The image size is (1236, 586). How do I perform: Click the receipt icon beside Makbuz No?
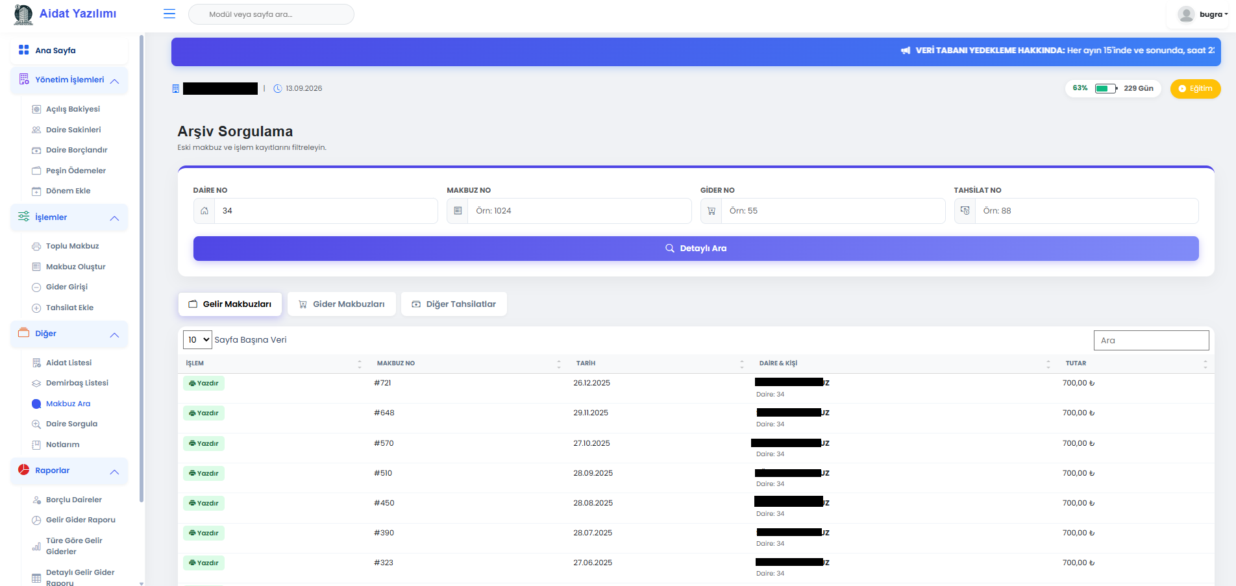pyautogui.click(x=458, y=211)
